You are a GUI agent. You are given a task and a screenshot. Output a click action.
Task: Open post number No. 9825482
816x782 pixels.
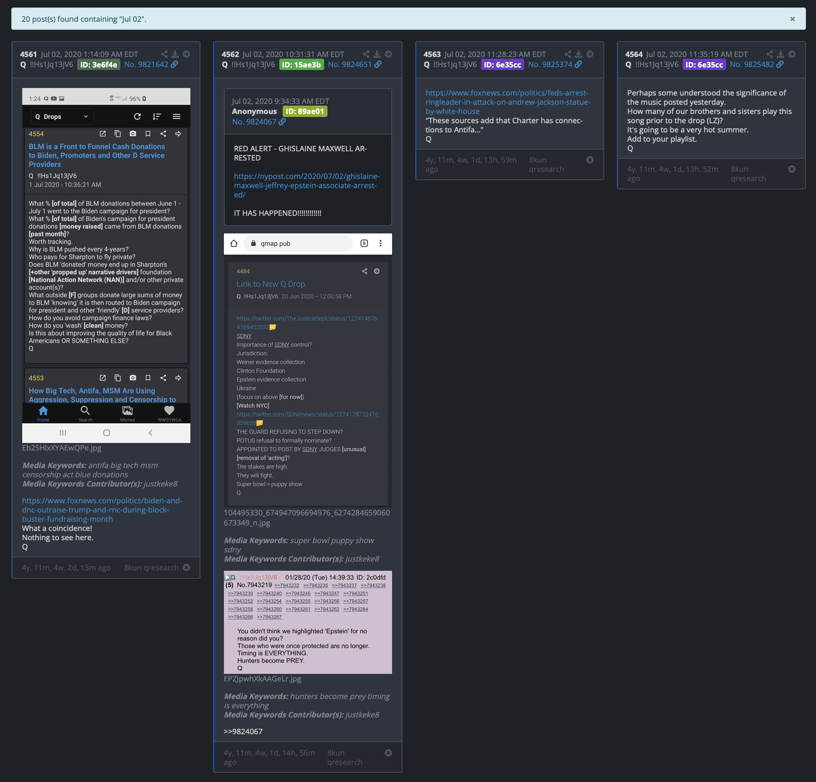[x=752, y=64]
